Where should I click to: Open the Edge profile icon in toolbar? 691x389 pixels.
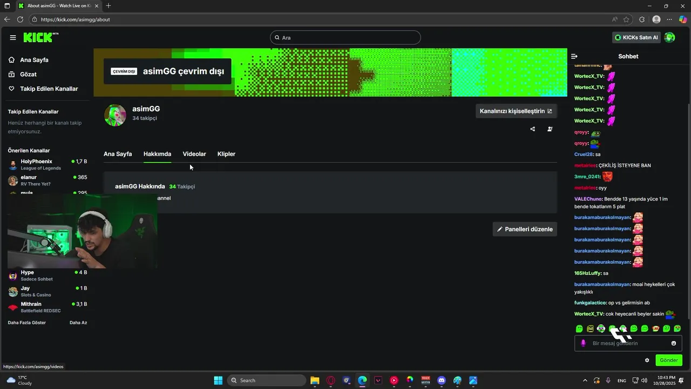[x=656, y=19]
